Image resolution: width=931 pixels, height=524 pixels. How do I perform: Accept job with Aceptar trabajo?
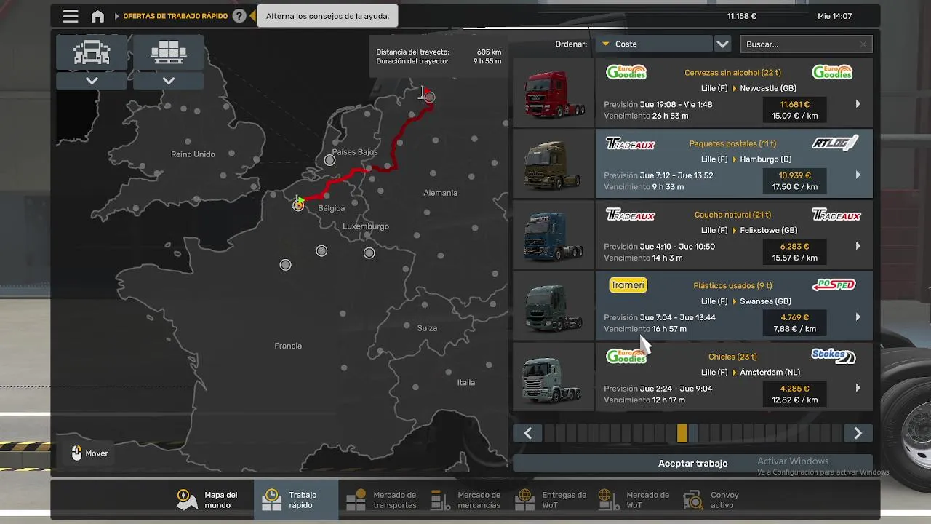692,464
